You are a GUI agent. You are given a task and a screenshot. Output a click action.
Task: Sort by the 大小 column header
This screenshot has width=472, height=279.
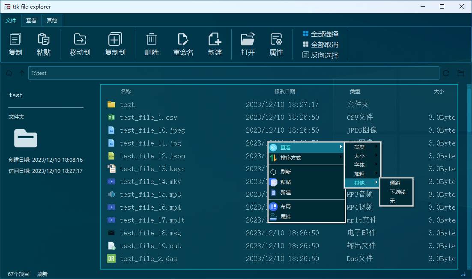pyautogui.click(x=439, y=92)
